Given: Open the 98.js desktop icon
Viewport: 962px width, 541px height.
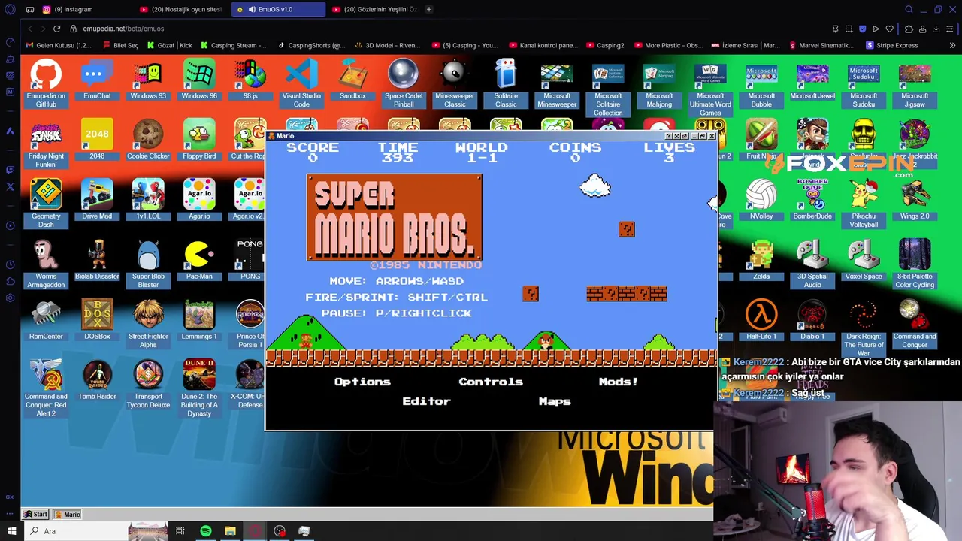Looking at the screenshot, I should click(250, 80).
